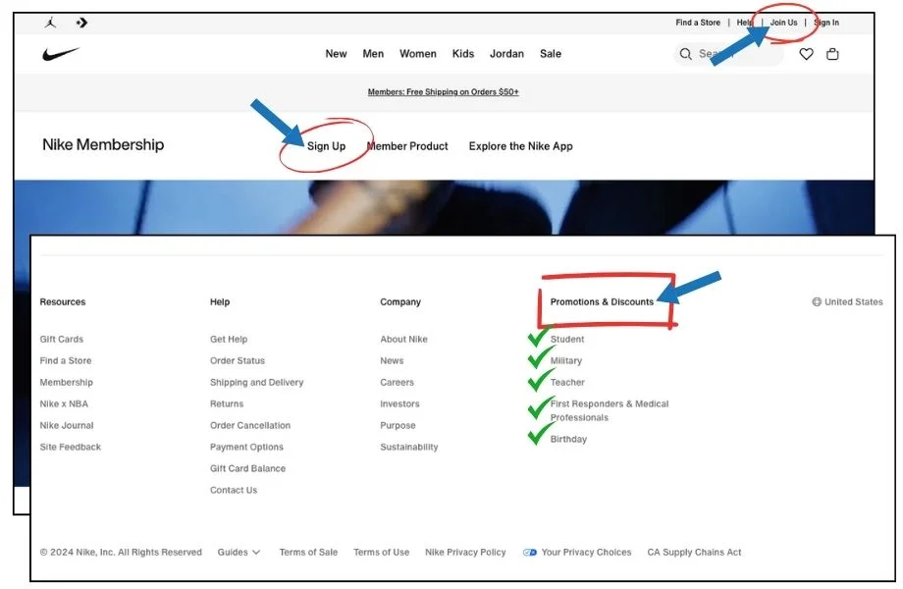Click the globe icon beside United States

[x=817, y=302]
